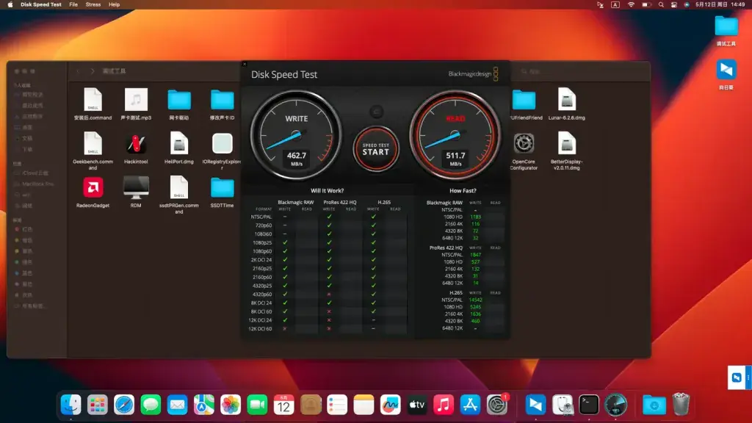Screen dimensions: 752x423
Task: Click the READ speed gauge
Action: pyautogui.click(x=455, y=135)
